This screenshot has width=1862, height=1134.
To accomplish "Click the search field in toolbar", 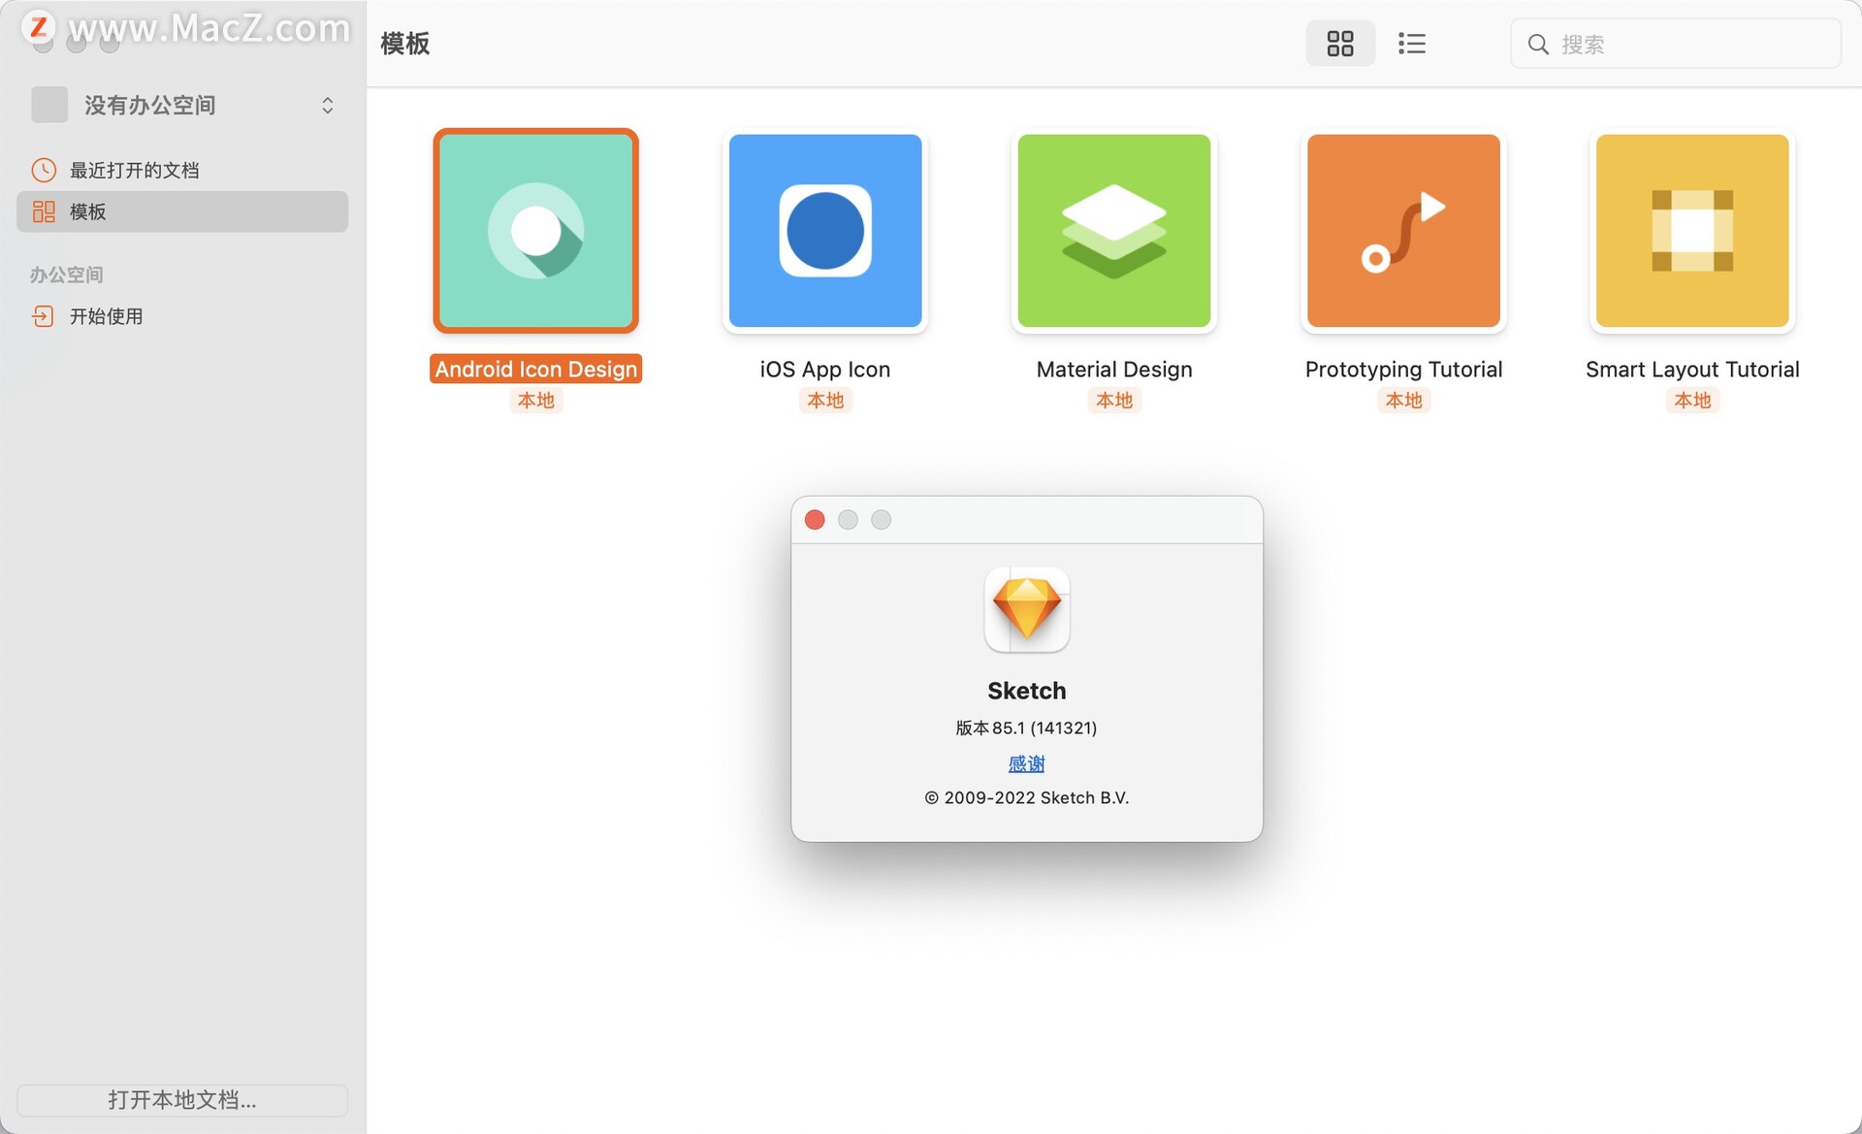I will 1675,44.
